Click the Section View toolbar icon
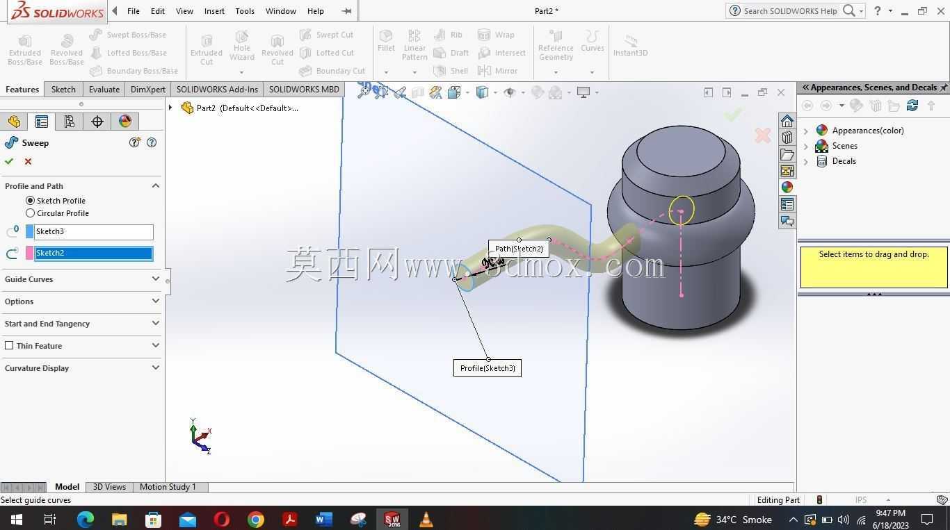 (418, 92)
